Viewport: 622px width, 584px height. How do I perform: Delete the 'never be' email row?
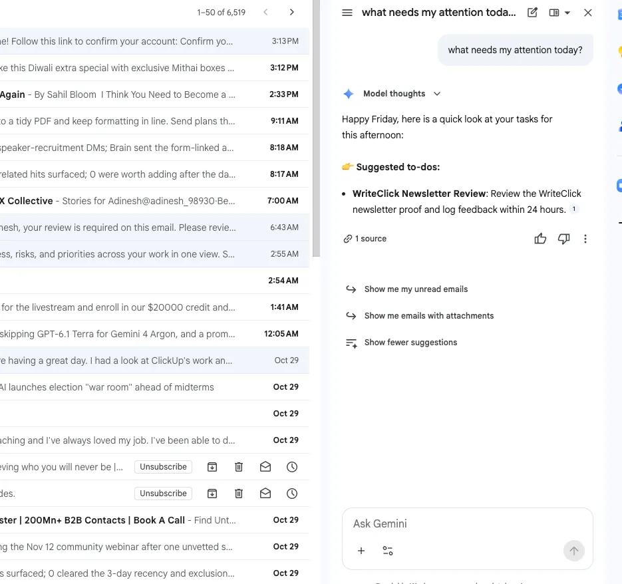coord(239,467)
